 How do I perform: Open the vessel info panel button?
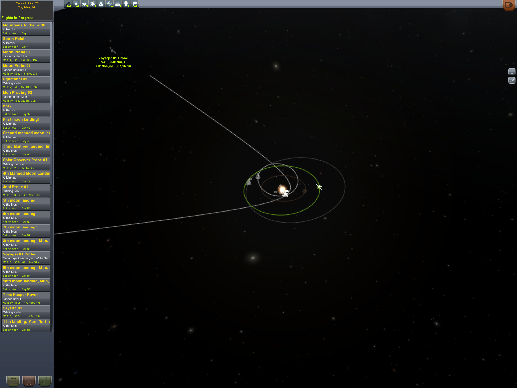click(x=512, y=72)
